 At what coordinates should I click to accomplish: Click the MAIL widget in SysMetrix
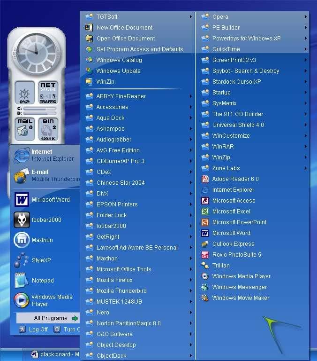[x=25, y=130]
